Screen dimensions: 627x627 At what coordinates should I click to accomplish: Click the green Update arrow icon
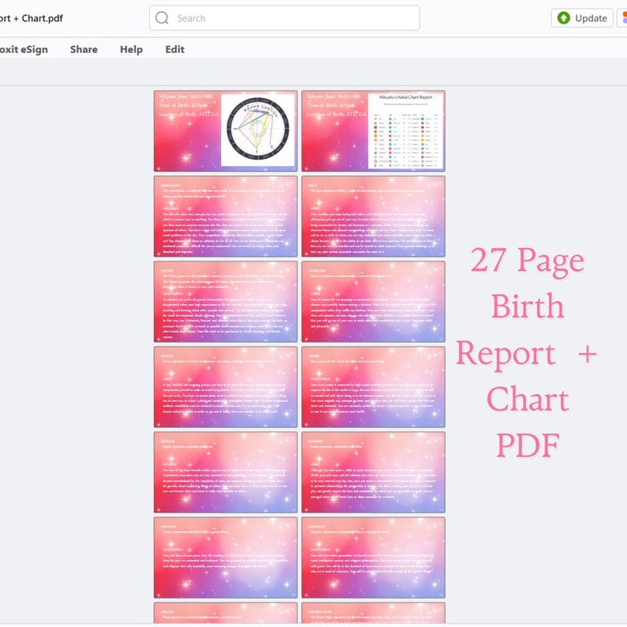(563, 18)
